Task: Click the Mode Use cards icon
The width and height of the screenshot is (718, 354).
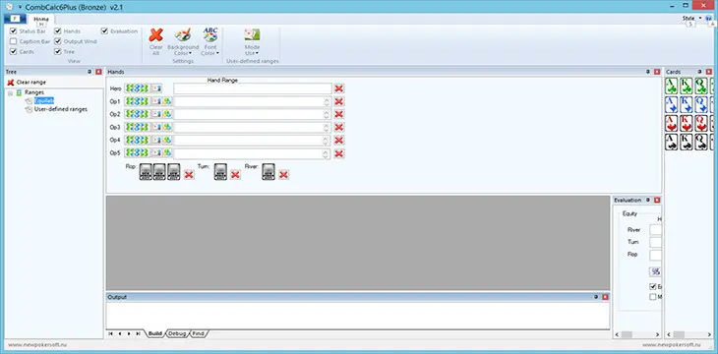Action: click(x=253, y=34)
